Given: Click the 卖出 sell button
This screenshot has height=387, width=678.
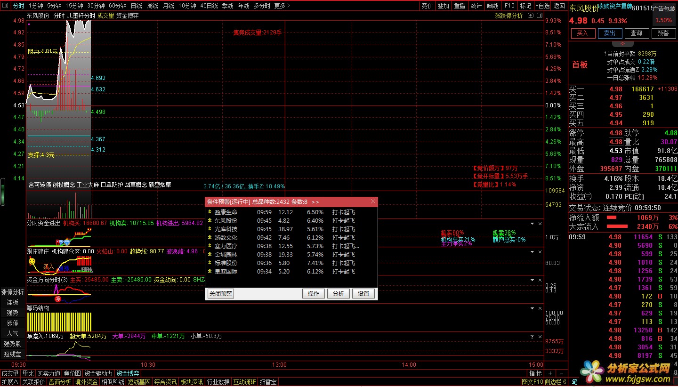Looking at the screenshot, I should (x=609, y=33).
